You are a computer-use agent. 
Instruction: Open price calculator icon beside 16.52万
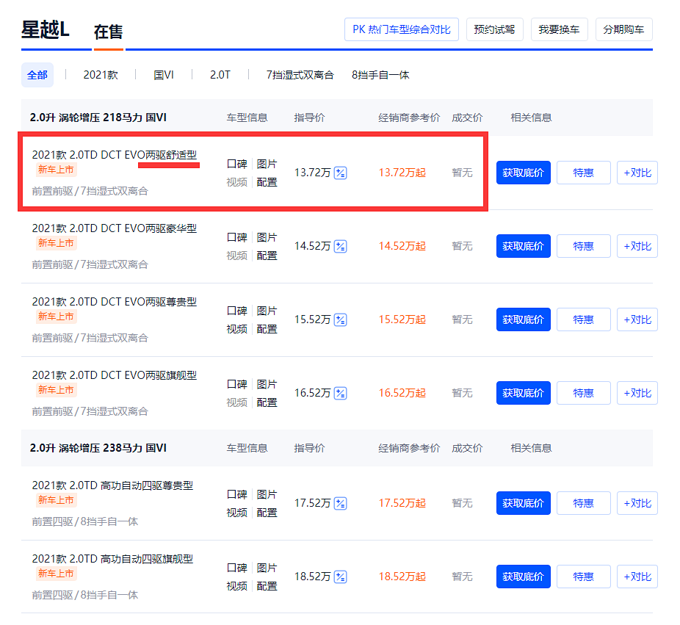(341, 393)
